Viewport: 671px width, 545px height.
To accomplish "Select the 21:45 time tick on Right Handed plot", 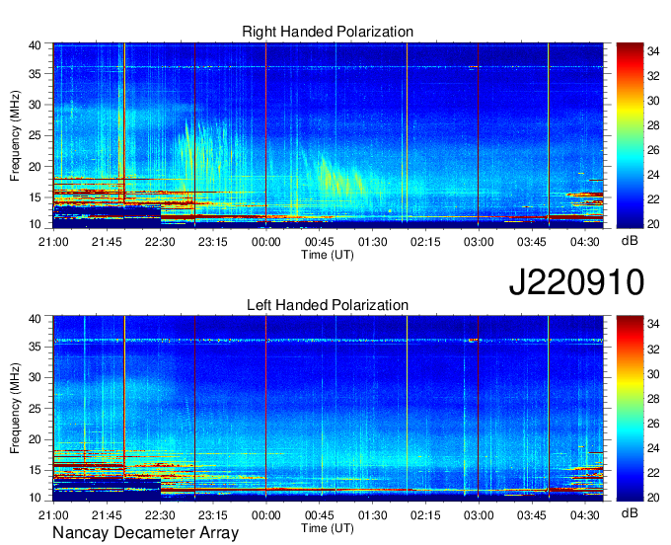I will pos(107,242).
